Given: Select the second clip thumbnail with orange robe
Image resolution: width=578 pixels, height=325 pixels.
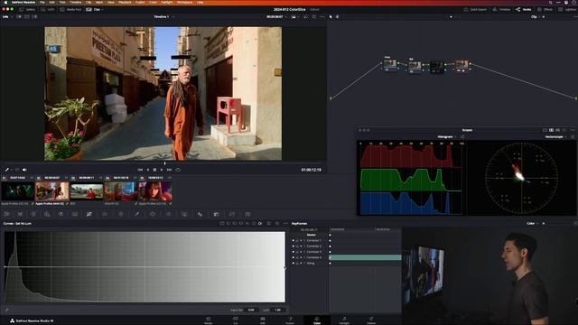Looking at the screenshot, I should 52,191.
